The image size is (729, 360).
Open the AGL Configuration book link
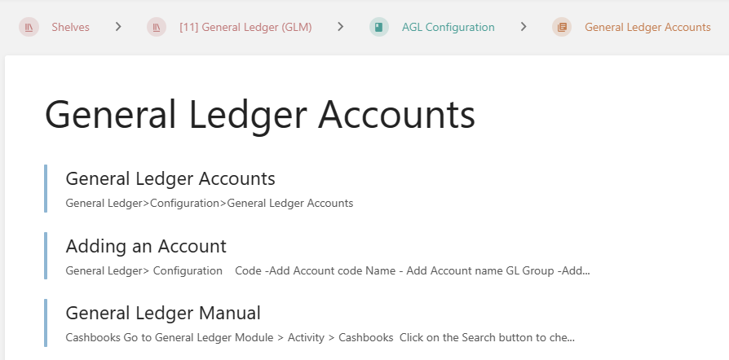pos(448,27)
